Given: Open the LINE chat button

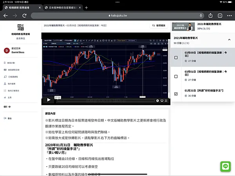Looking at the screenshot, I should pos(226,167).
